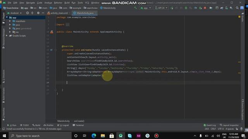Open File Explorer from the taskbar
248x139 pixels.
(103, 136)
